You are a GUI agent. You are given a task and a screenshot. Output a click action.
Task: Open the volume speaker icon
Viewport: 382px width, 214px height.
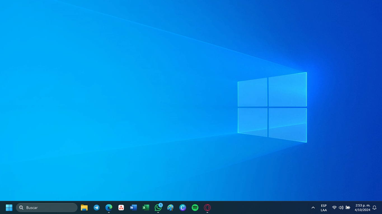pyautogui.click(x=341, y=208)
